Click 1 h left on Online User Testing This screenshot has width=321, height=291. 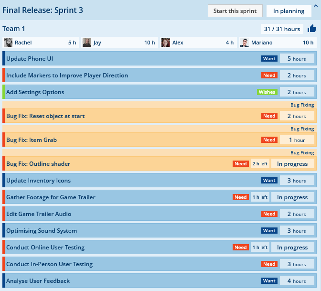point(260,248)
